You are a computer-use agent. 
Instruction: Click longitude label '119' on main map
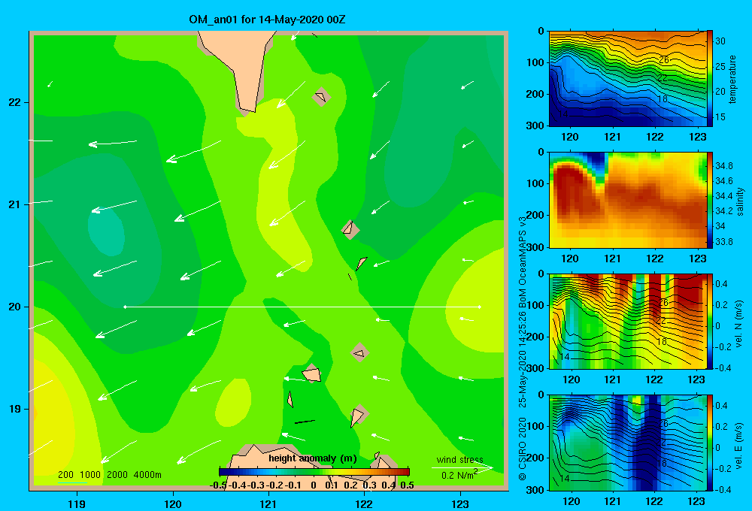77,503
